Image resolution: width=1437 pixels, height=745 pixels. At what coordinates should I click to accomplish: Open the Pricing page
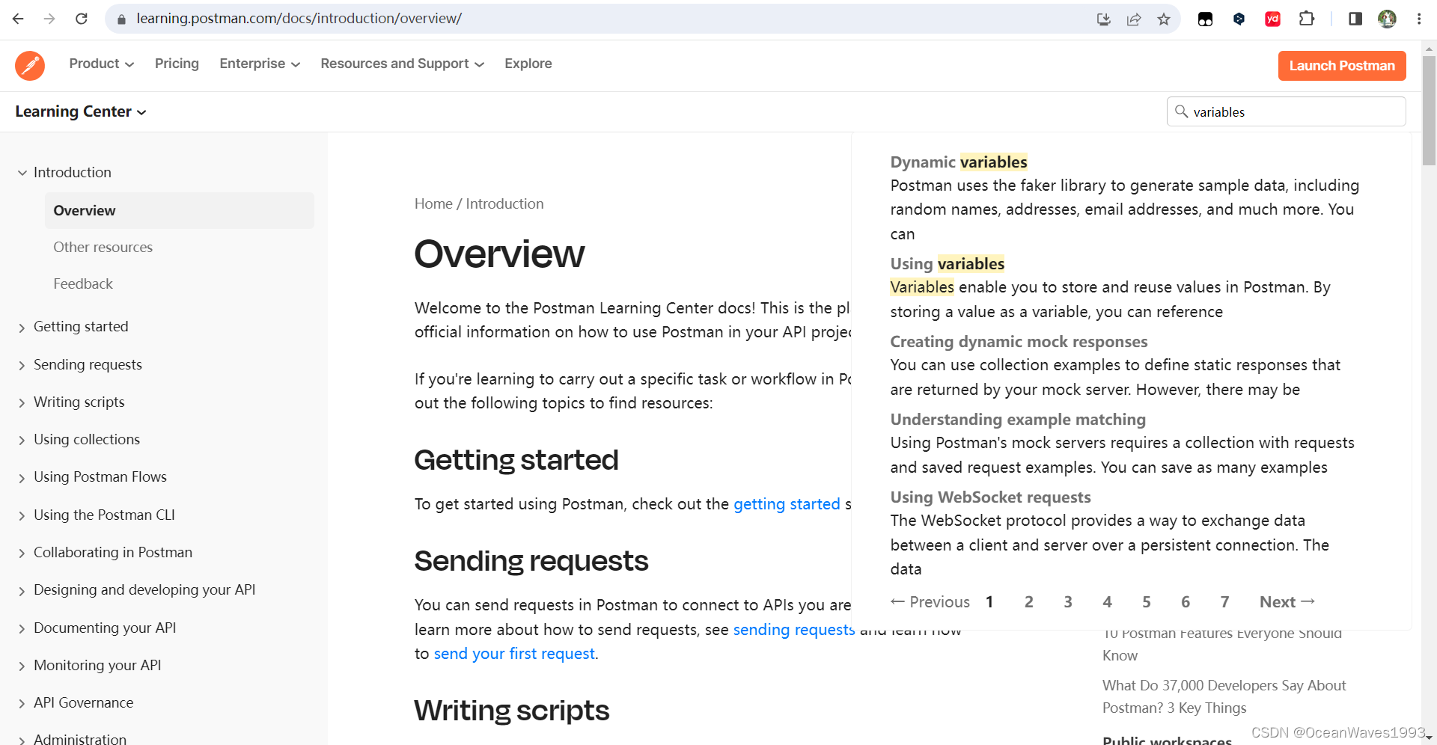pos(177,64)
